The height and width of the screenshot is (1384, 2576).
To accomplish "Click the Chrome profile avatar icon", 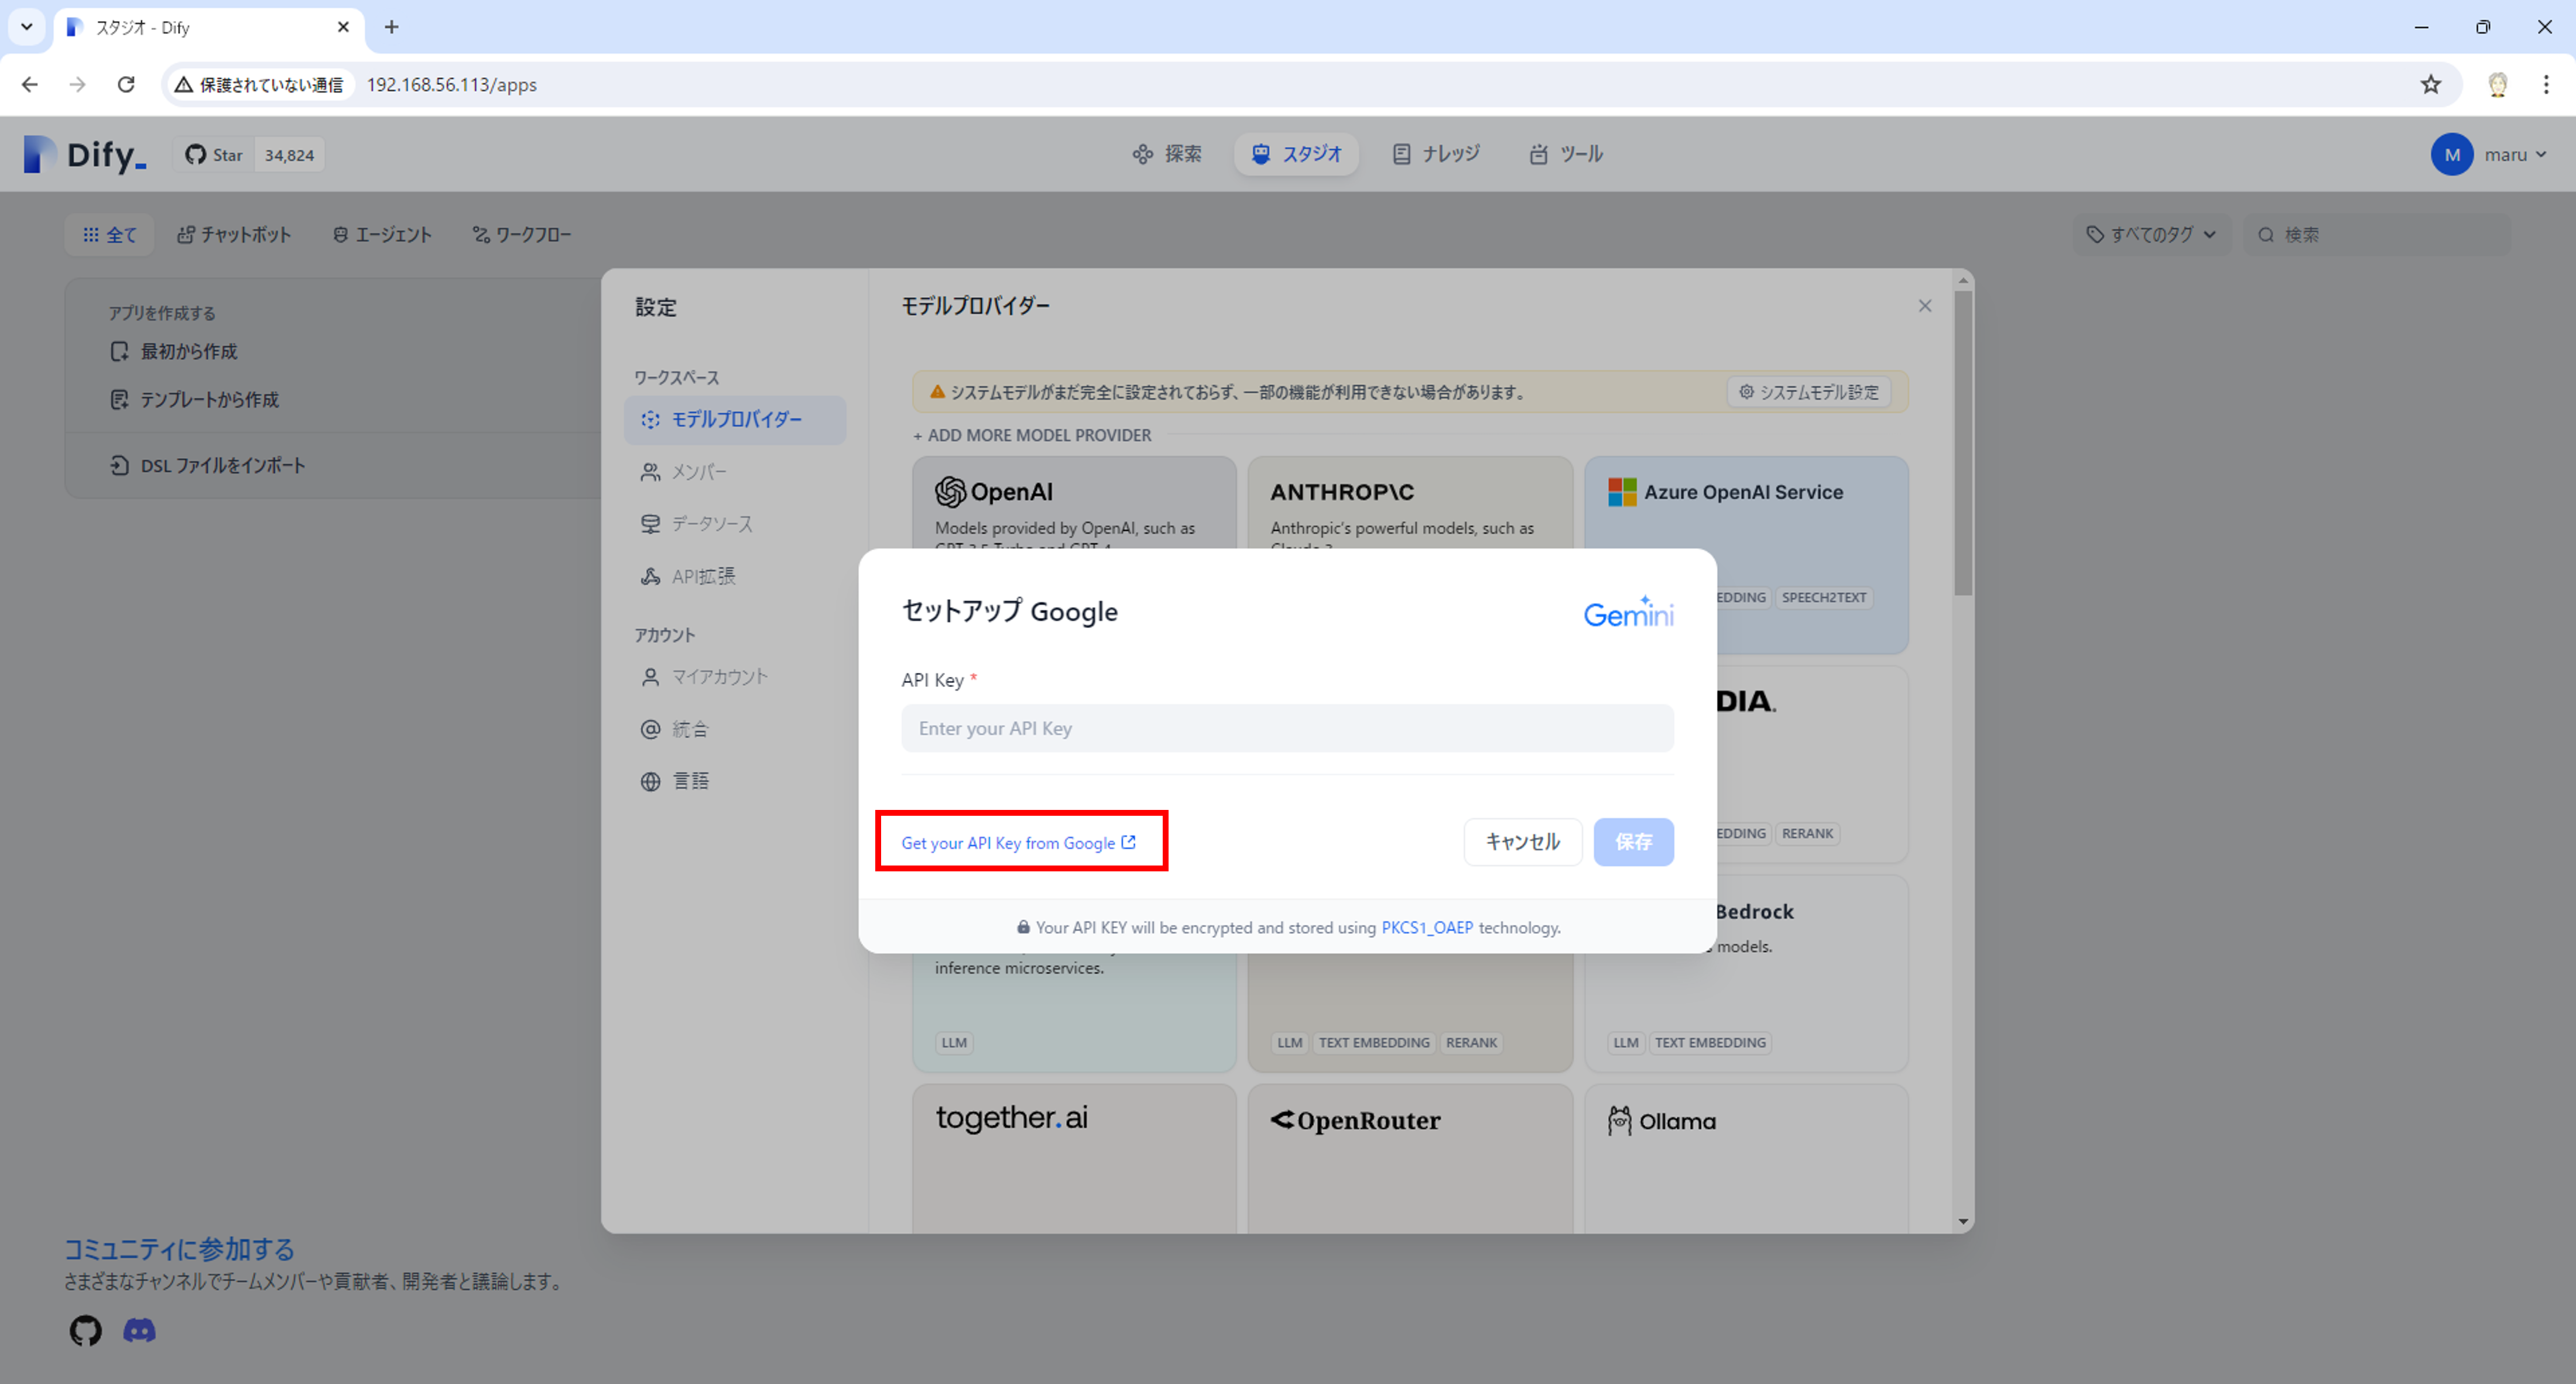I will (x=2497, y=85).
